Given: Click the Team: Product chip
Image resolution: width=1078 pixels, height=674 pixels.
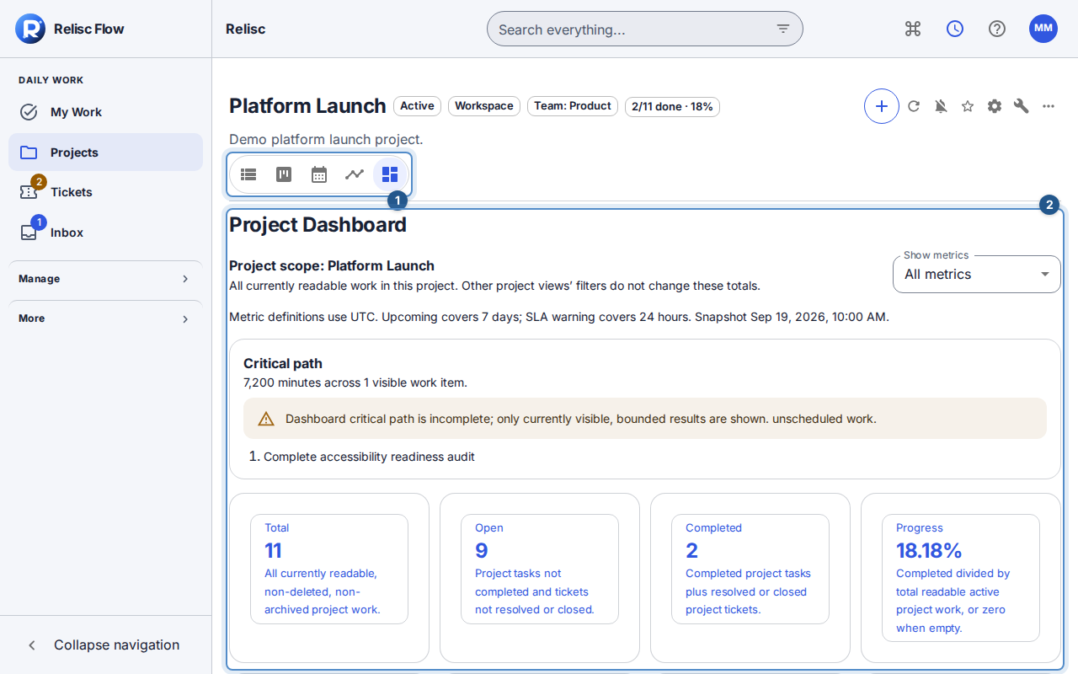Looking at the screenshot, I should tap(573, 106).
